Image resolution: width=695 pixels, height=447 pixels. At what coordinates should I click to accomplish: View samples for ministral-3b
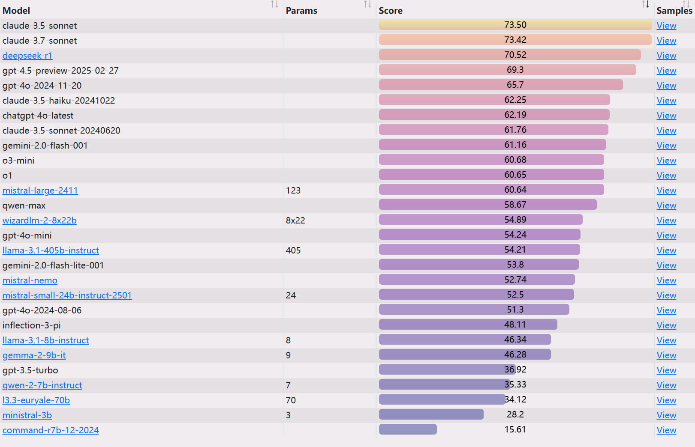coord(666,415)
